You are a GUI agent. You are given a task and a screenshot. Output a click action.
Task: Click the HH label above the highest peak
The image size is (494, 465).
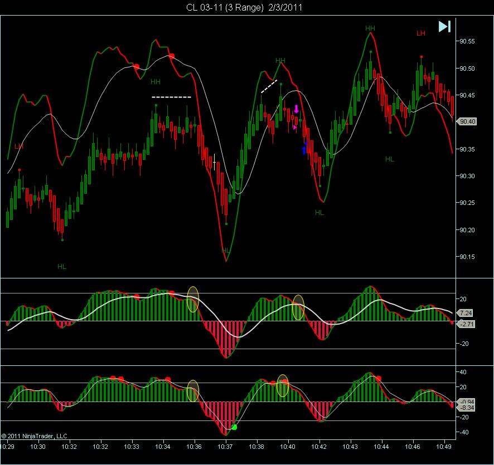pos(370,28)
